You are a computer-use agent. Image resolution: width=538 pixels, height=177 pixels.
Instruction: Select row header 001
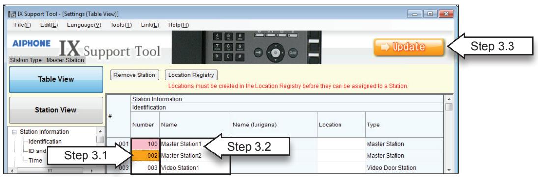(118, 144)
